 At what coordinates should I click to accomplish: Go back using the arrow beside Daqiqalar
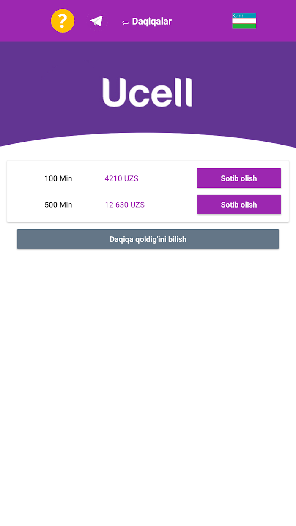point(125,22)
